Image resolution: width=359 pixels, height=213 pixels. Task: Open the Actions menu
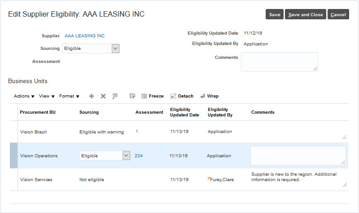tap(24, 96)
